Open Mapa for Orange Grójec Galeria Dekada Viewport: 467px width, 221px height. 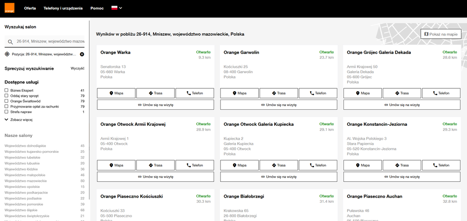click(363, 93)
